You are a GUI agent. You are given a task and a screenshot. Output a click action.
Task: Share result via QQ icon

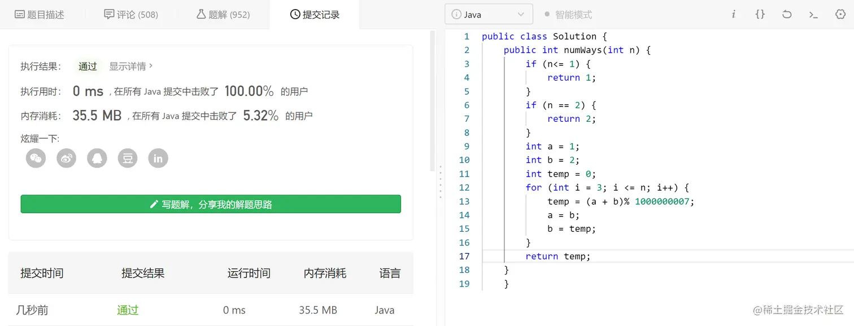[x=97, y=158]
